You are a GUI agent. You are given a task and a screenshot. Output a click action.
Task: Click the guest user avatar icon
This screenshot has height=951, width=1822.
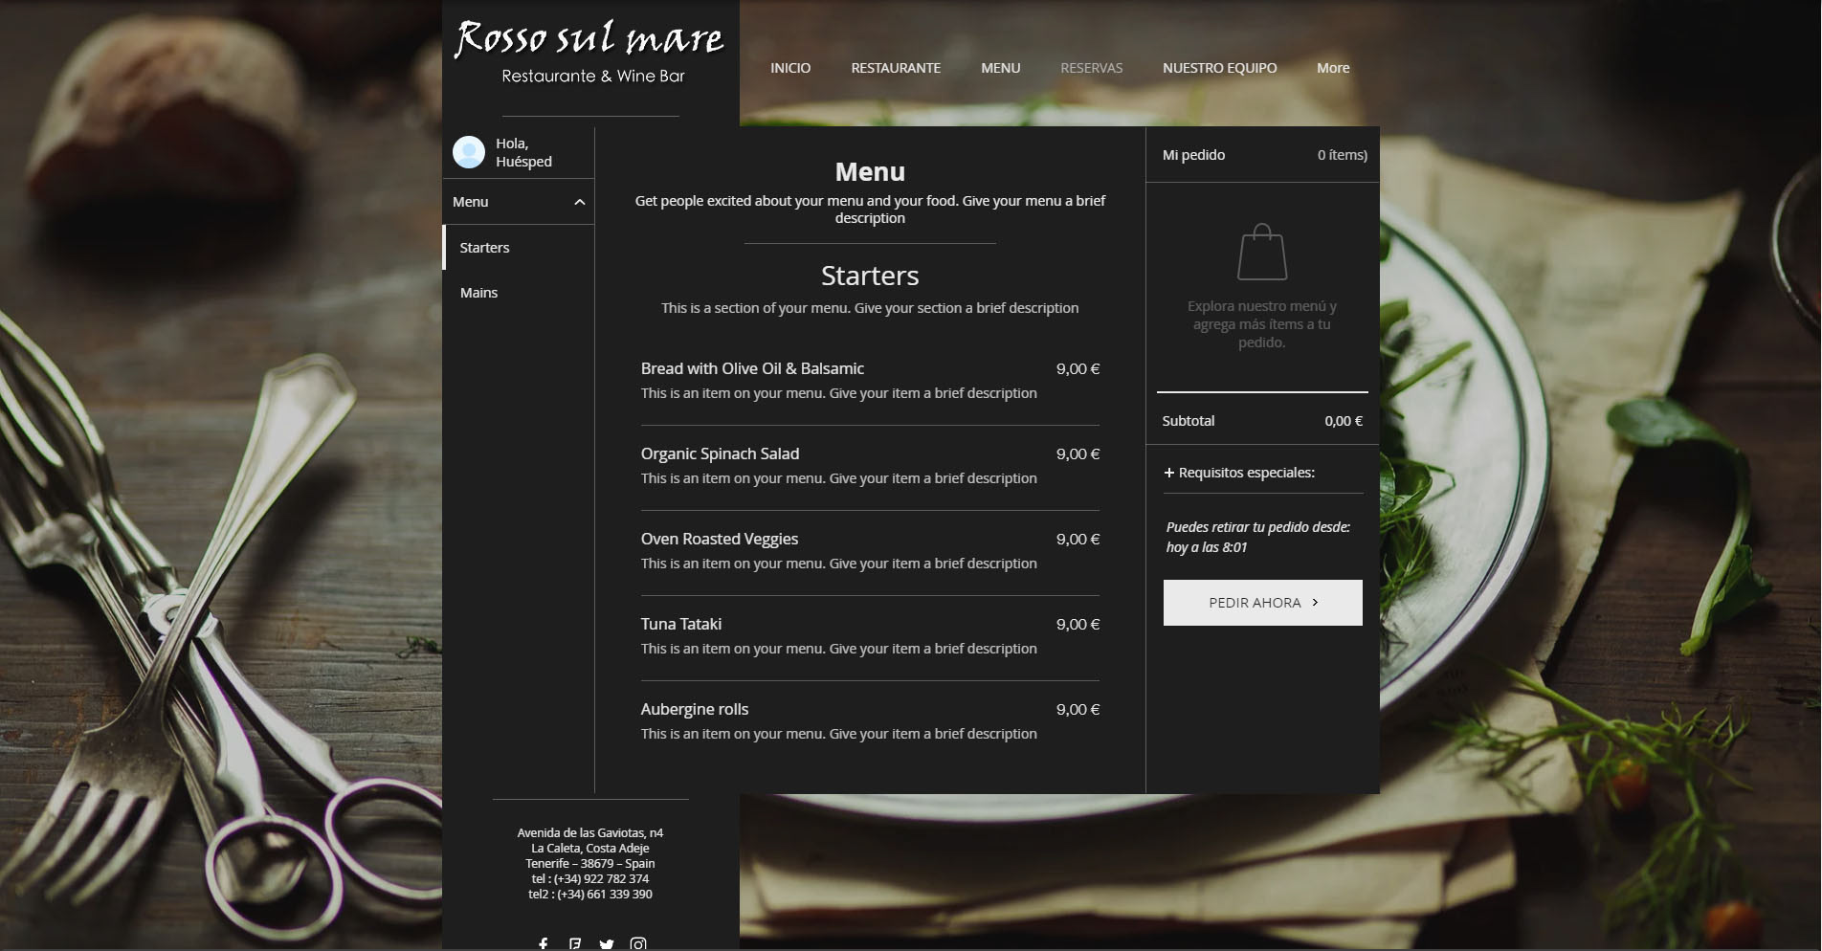pyautogui.click(x=469, y=152)
